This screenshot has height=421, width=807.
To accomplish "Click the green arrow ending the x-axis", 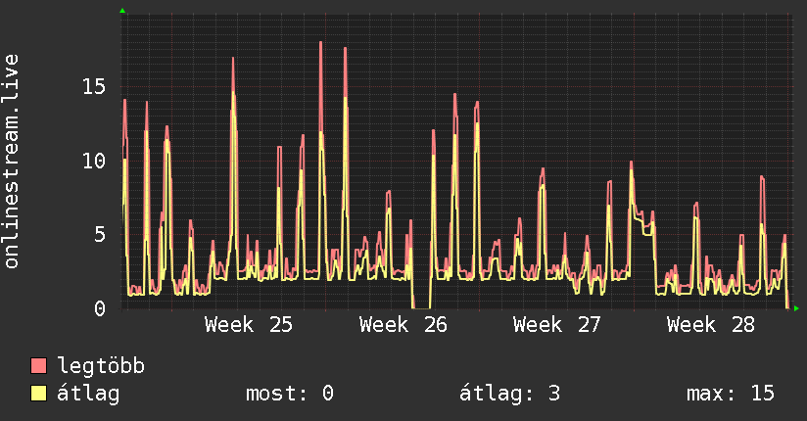I will point(796,308).
